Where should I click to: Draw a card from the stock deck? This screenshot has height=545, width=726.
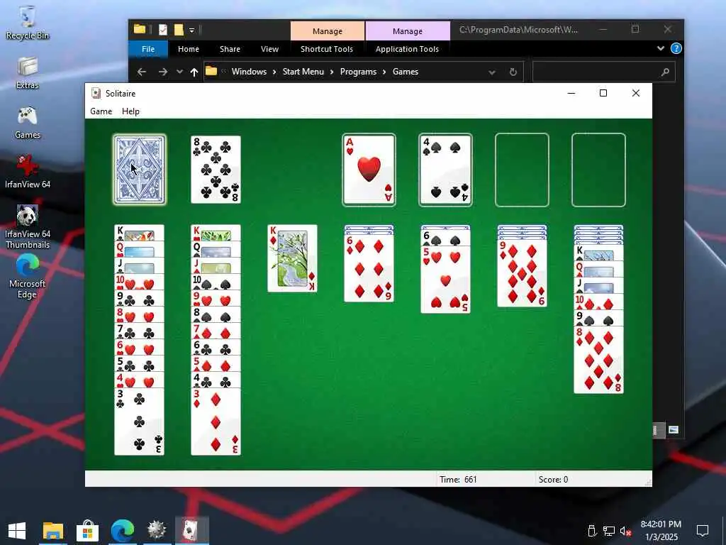[x=140, y=170]
